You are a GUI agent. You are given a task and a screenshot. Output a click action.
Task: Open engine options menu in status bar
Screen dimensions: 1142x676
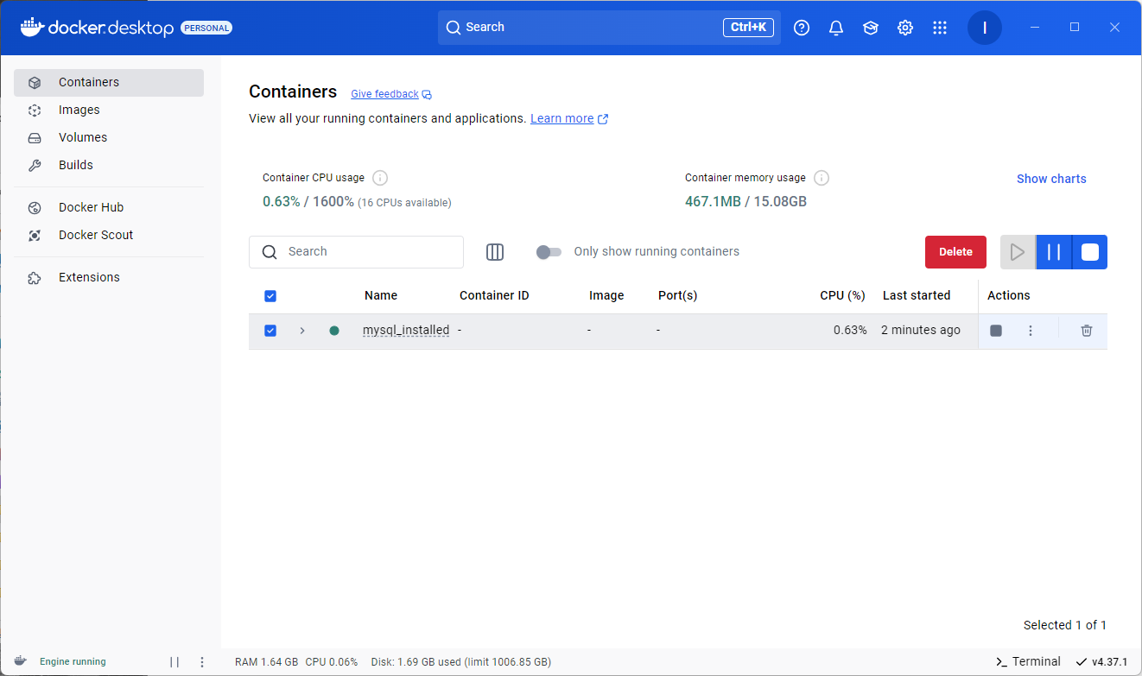[x=202, y=662]
